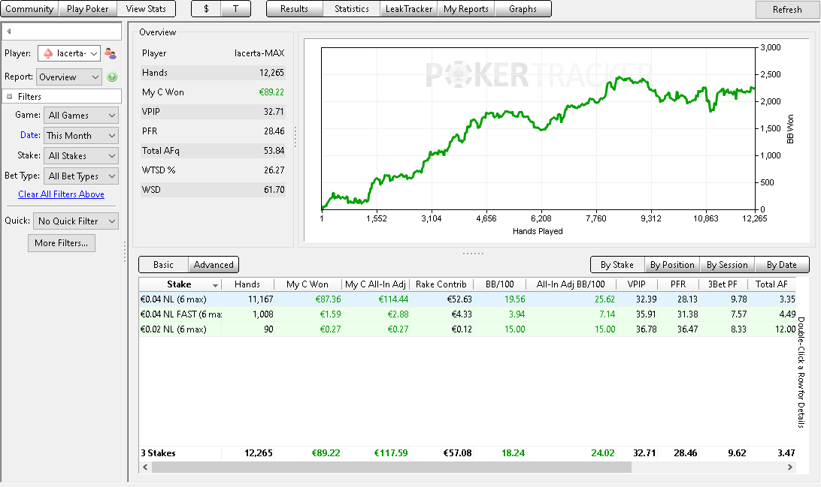The image size is (821, 487).
Task: Click the scrollbar left arrow
Action: coord(146,467)
